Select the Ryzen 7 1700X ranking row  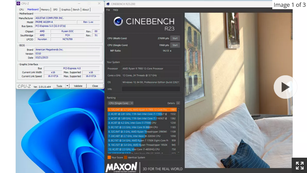142,140
